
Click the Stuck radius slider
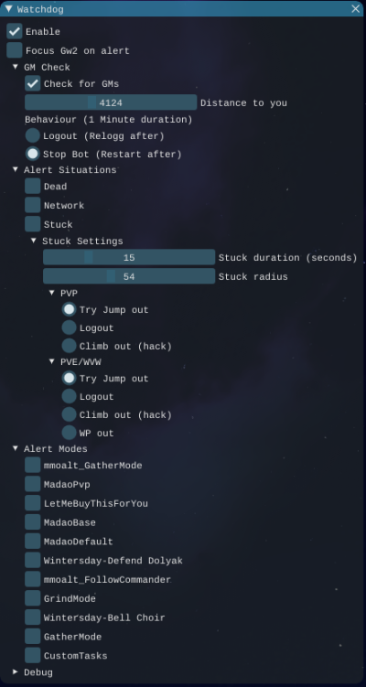pyautogui.click(x=129, y=276)
